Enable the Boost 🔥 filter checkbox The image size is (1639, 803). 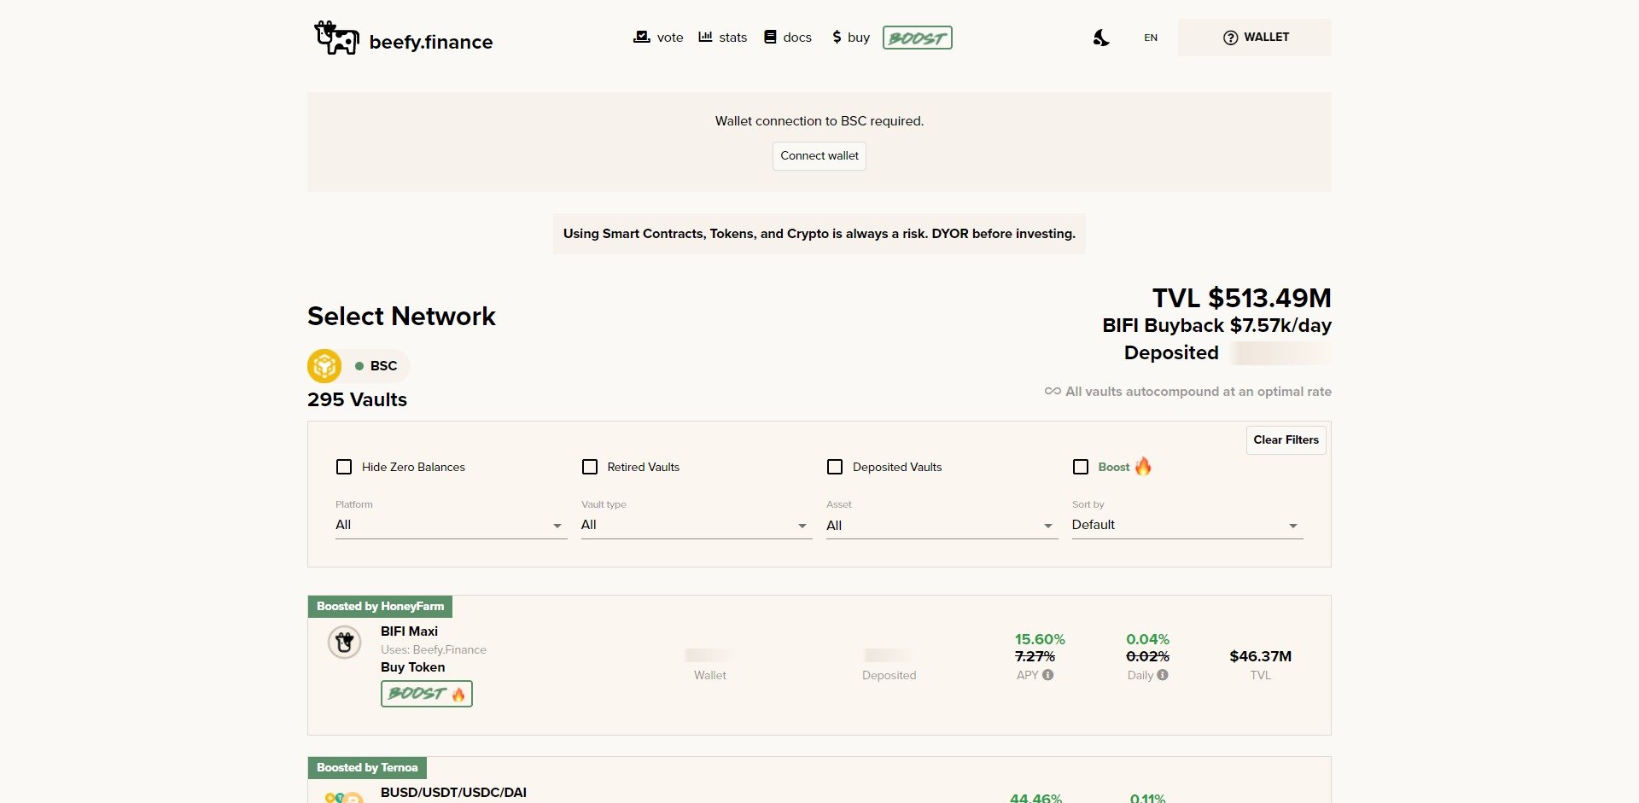(1080, 467)
